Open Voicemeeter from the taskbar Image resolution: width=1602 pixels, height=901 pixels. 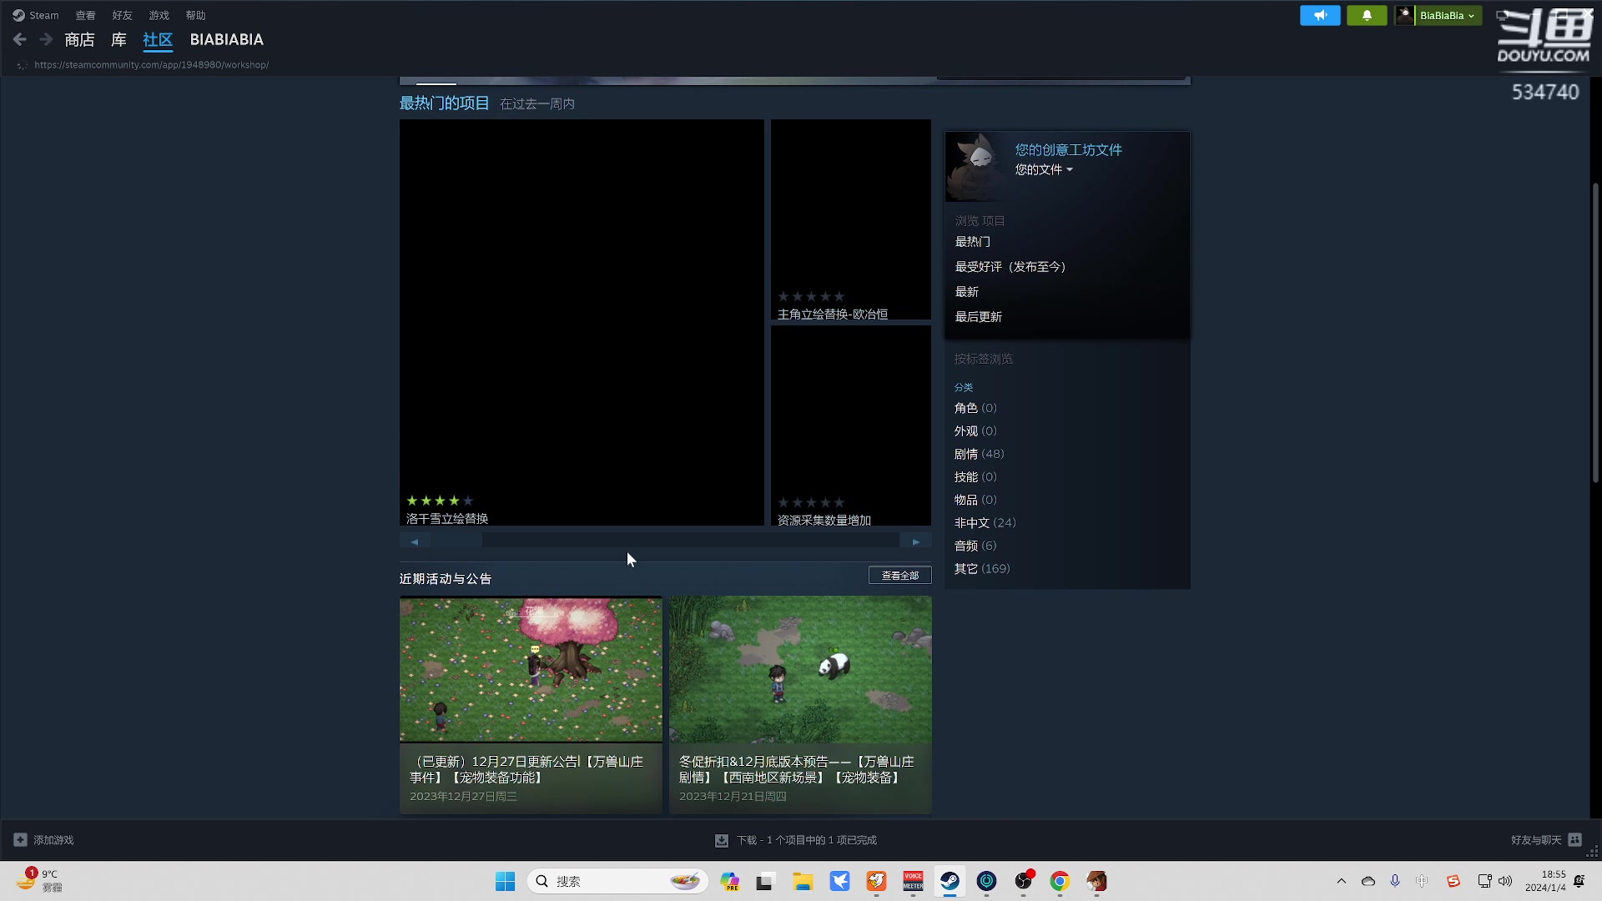coord(913,881)
